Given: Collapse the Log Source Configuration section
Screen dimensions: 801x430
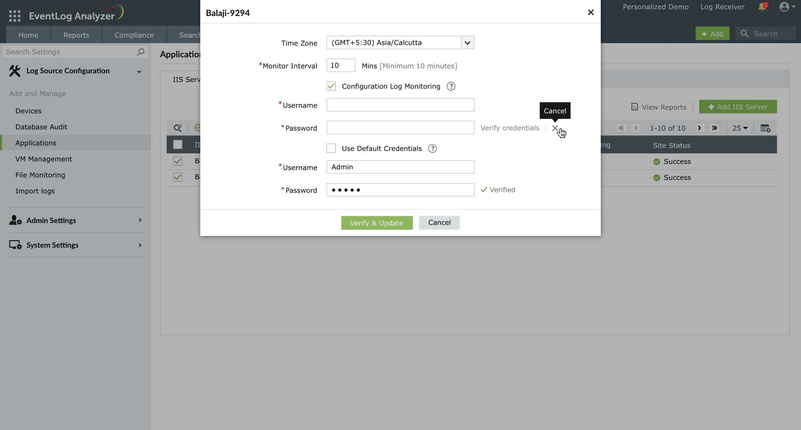Looking at the screenshot, I should [x=139, y=71].
